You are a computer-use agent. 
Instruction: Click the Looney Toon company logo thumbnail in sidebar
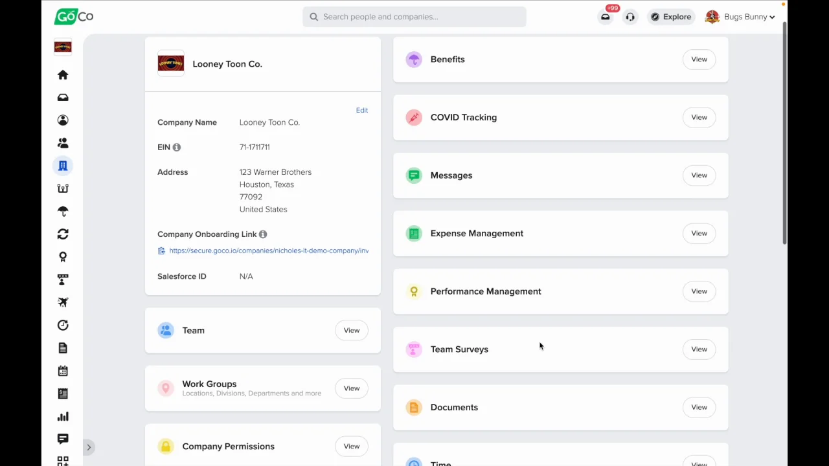click(63, 47)
